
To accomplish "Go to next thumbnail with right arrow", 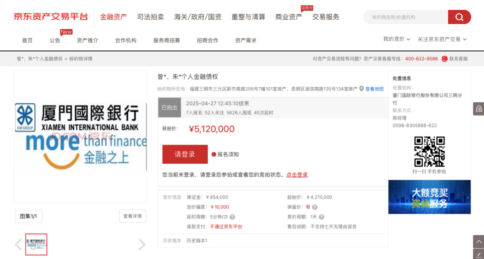I will (x=142, y=245).
